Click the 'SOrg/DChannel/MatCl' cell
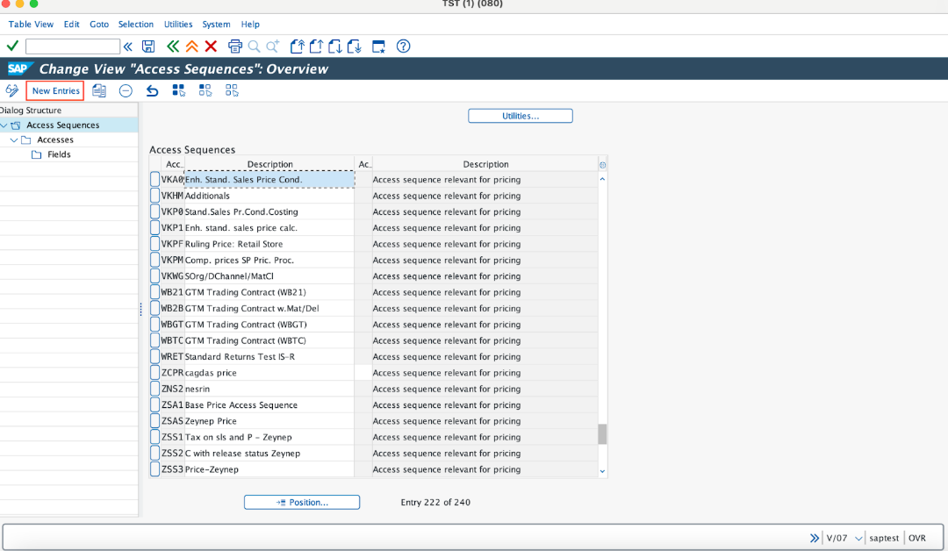948x551 pixels. [x=269, y=276]
